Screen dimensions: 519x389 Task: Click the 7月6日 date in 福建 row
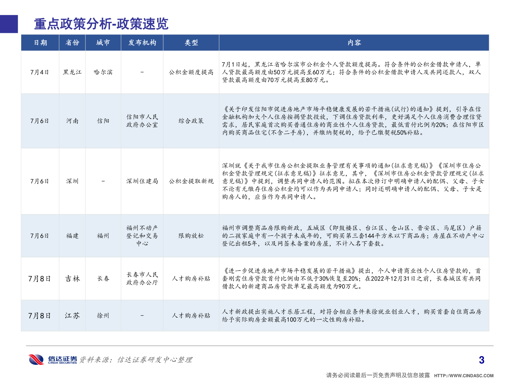pos(40,236)
